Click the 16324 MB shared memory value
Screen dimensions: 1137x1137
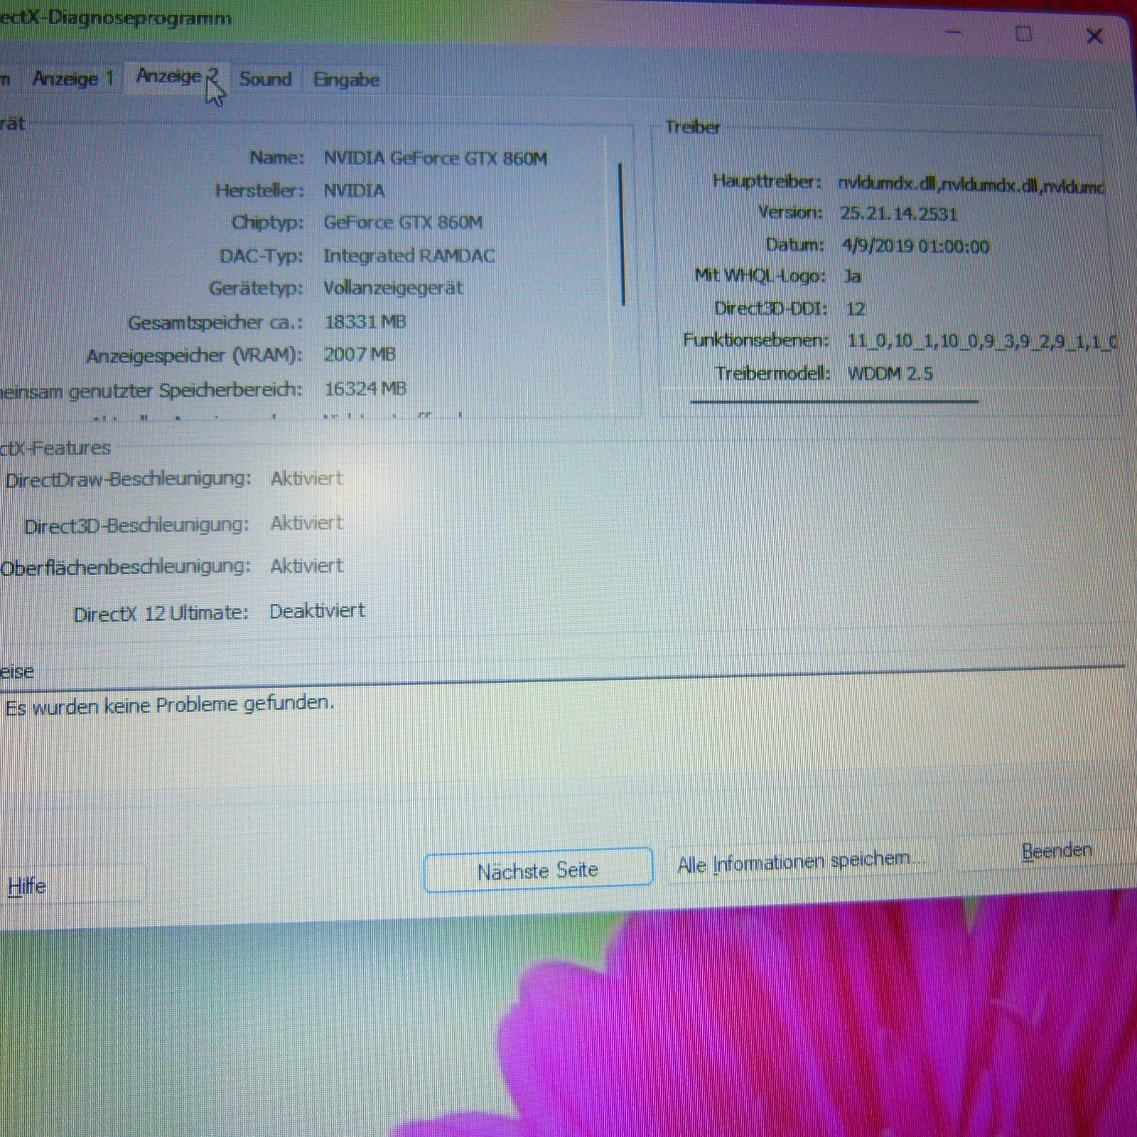[365, 389]
